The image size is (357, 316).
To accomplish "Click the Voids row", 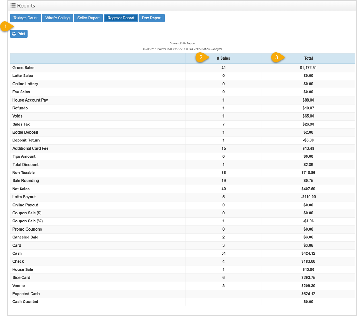I will point(91,116).
